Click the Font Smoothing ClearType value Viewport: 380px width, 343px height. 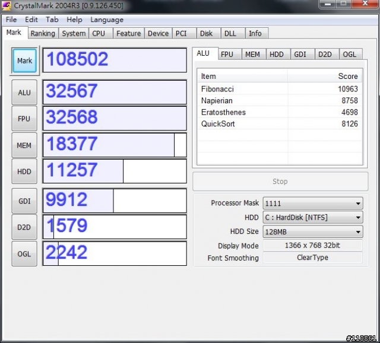(313, 258)
